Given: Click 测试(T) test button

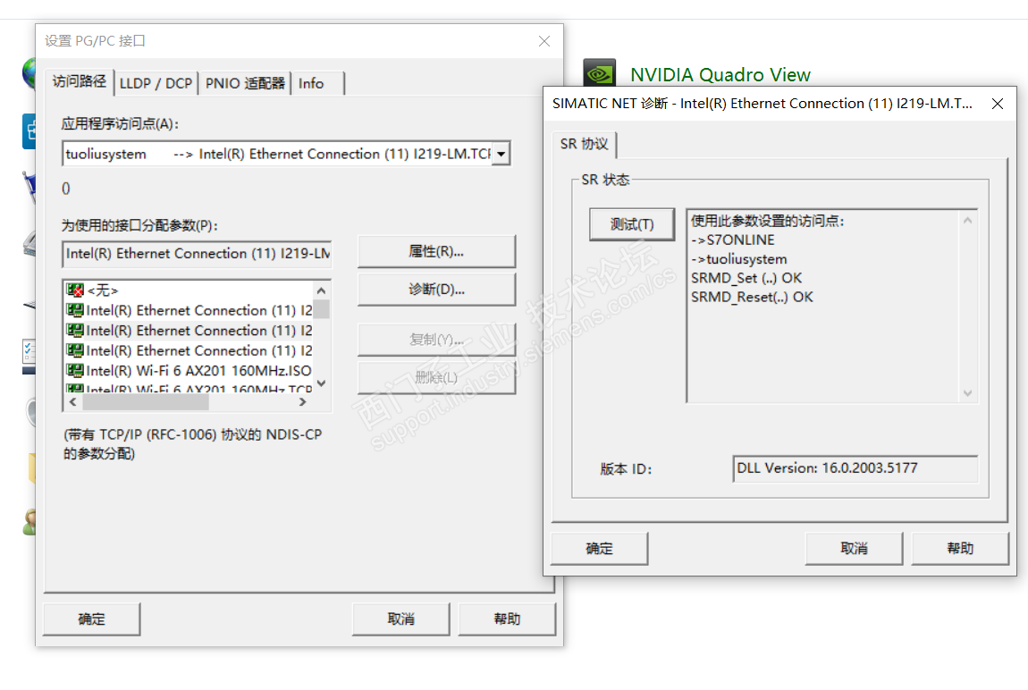Looking at the screenshot, I should [x=632, y=224].
